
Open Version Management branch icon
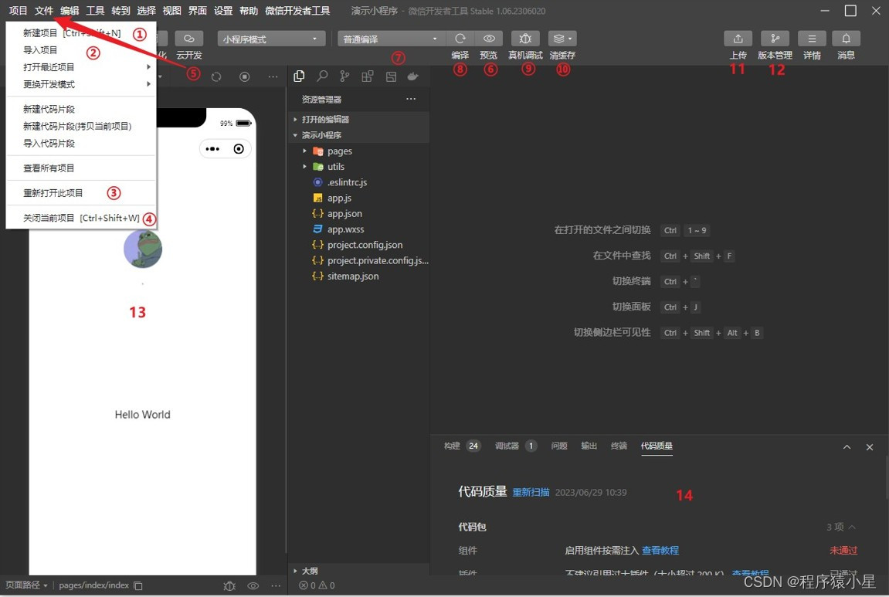(775, 39)
